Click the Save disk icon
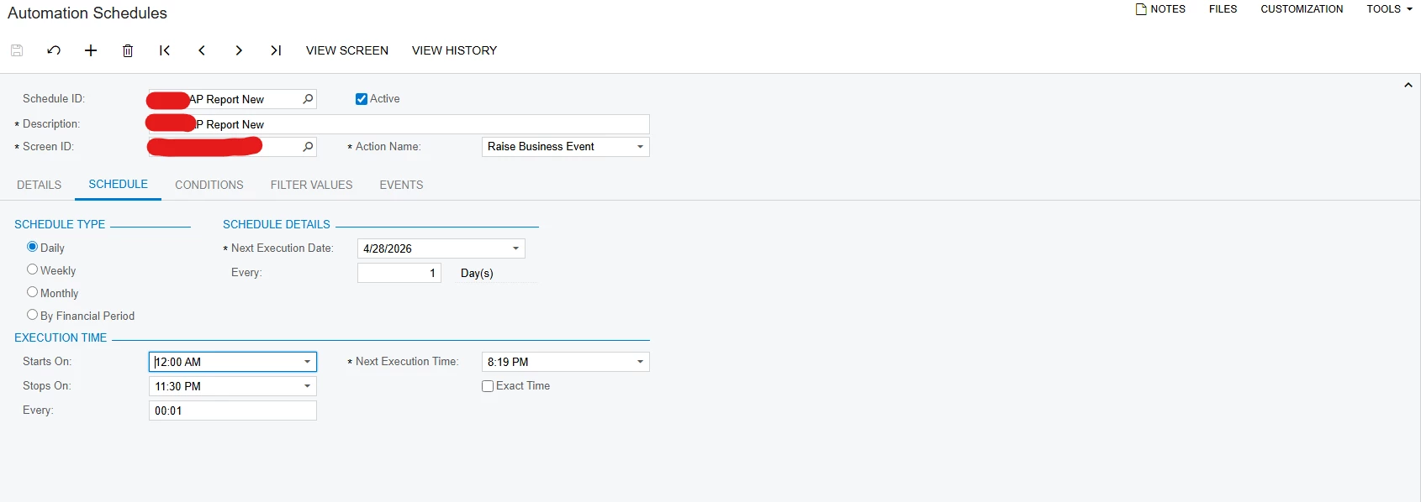 (x=17, y=50)
